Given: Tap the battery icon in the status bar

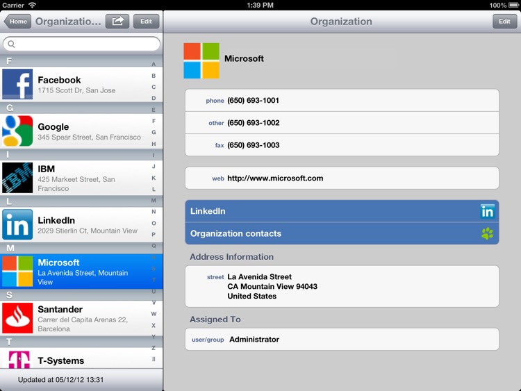Looking at the screenshot, I should tap(513, 5).
